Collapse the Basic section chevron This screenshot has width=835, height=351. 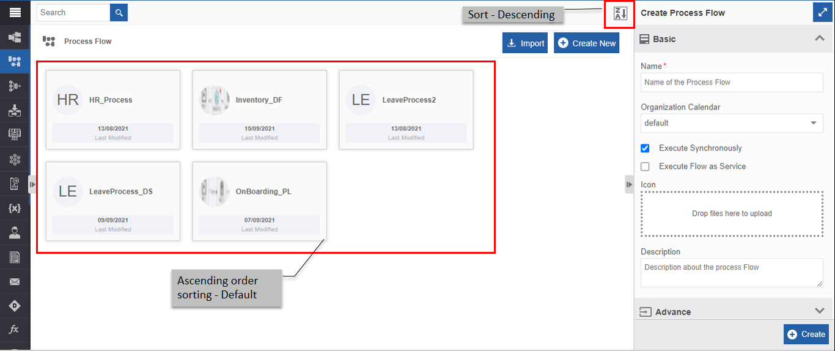[x=820, y=38]
